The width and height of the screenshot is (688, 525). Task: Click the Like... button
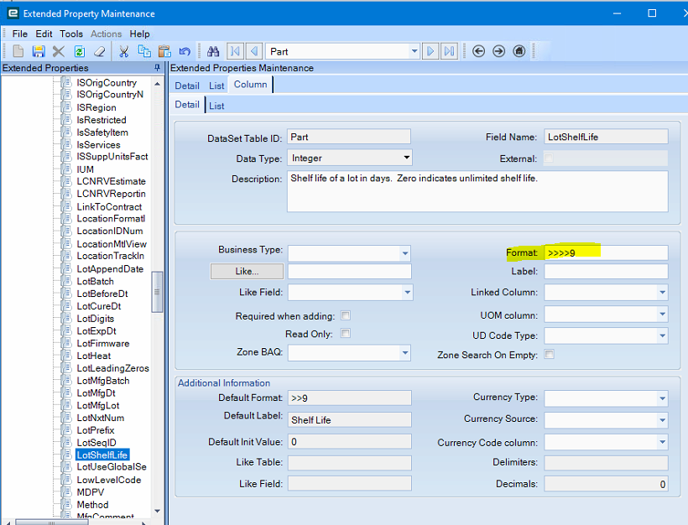click(x=247, y=272)
